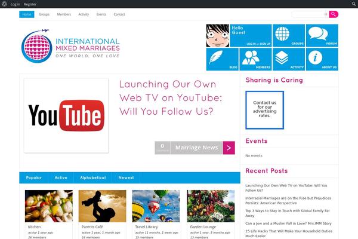Click the Recent Posts heading
The width and height of the screenshot is (358, 239).
pyautogui.click(x=267, y=171)
